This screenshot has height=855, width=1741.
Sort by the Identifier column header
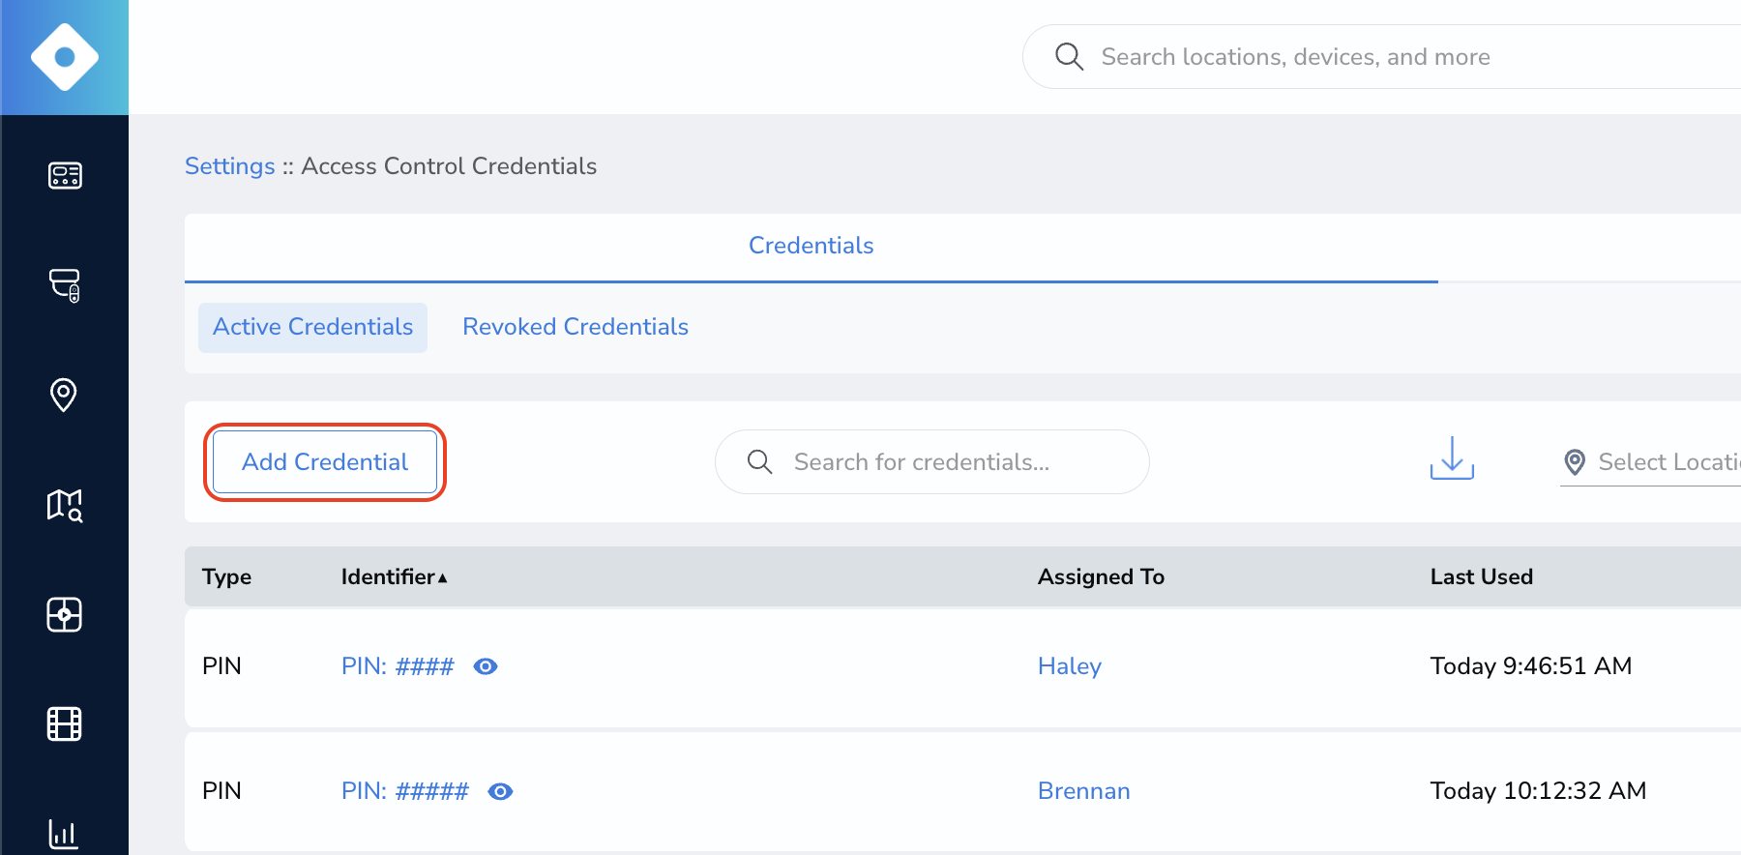(394, 576)
